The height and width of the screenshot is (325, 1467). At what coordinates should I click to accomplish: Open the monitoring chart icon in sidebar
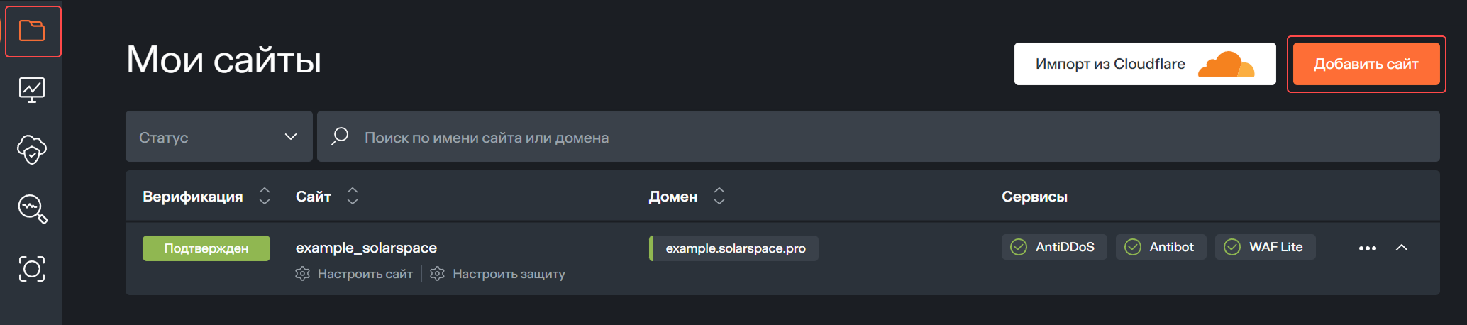coord(32,90)
